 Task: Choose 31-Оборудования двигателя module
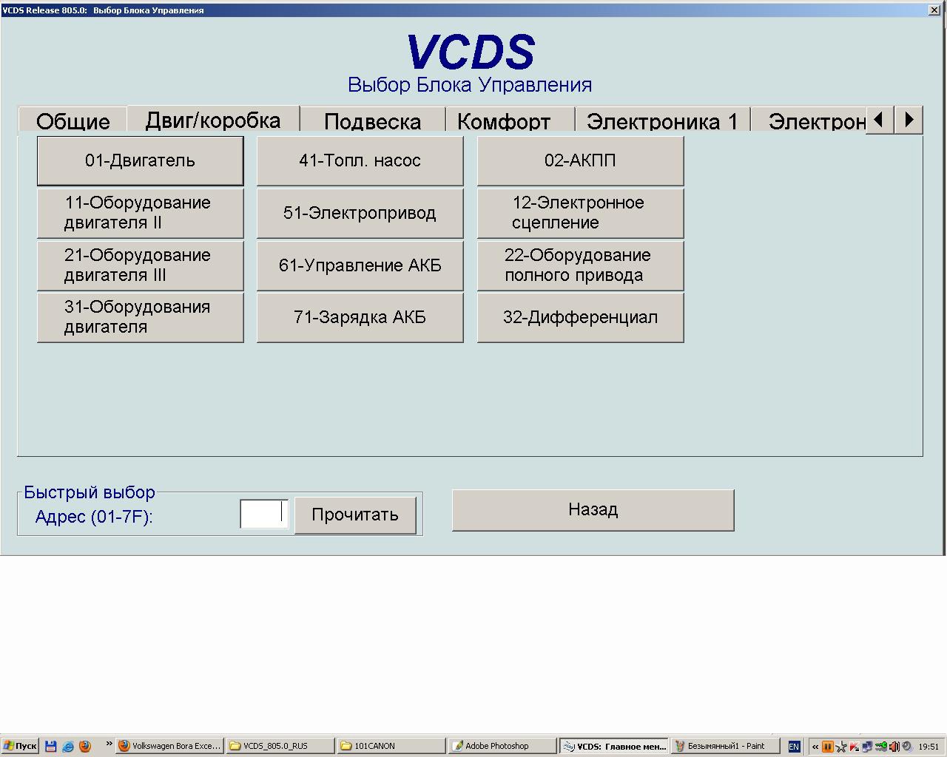click(x=140, y=317)
